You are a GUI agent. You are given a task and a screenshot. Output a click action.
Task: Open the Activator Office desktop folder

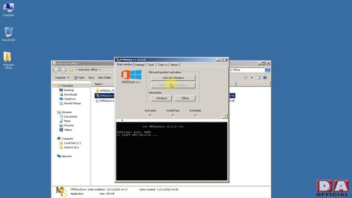(8, 61)
